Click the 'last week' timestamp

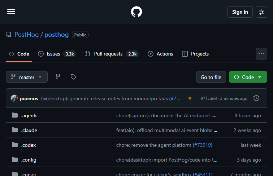[x=251, y=145]
